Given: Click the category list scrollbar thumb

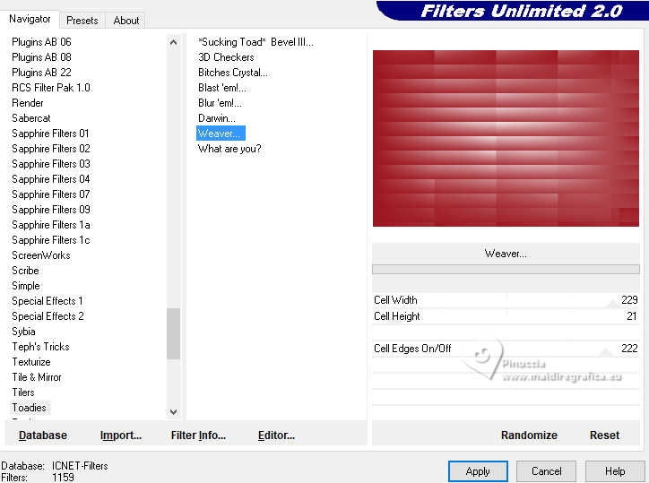Looking at the screenshot, I should (173, 333).
